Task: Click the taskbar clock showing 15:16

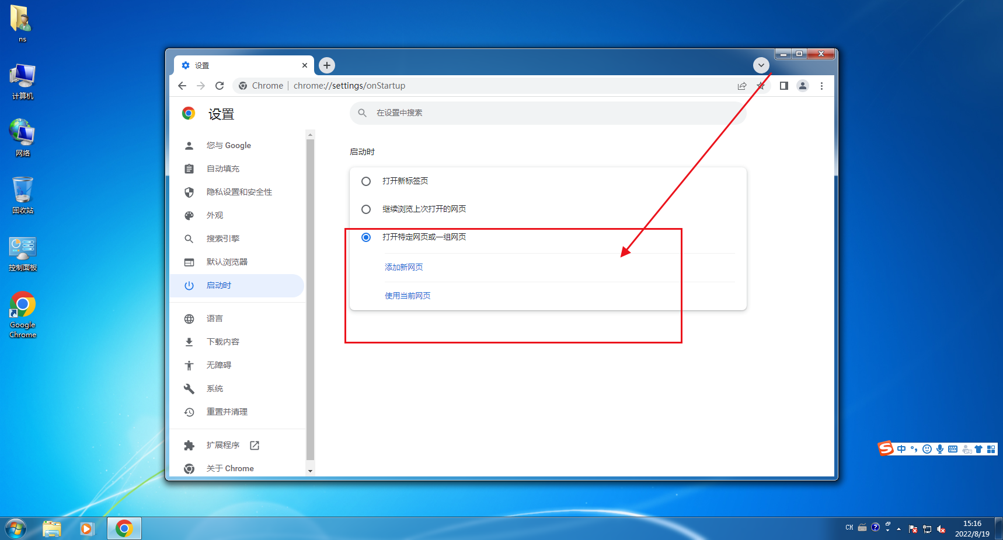Action: point(972,528)
